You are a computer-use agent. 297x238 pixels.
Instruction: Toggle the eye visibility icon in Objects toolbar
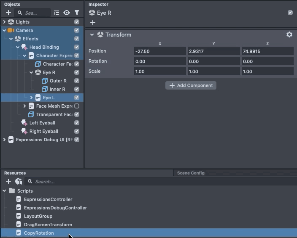pyautogui.click(x=67, y=13)
